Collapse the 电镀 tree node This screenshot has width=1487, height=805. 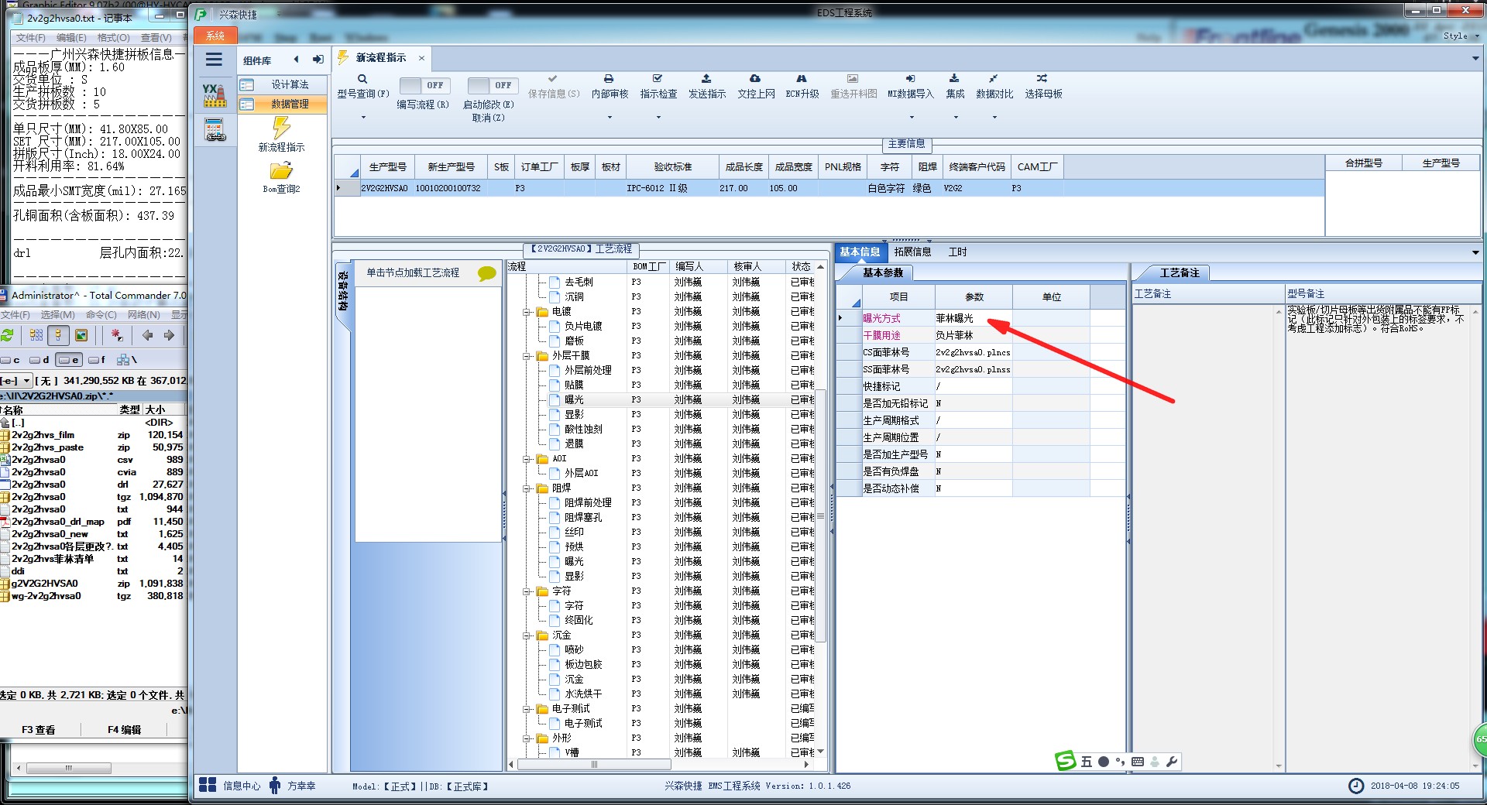pyautogui.click(x=527, y=312)
